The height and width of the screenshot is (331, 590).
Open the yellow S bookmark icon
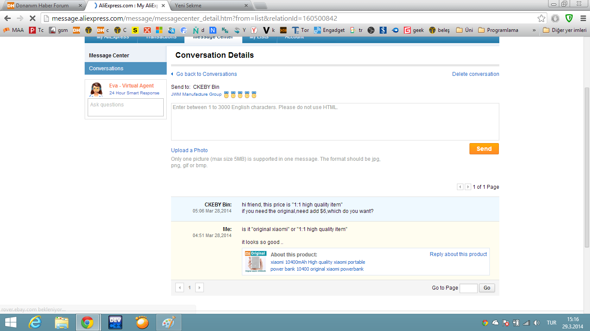135,30
